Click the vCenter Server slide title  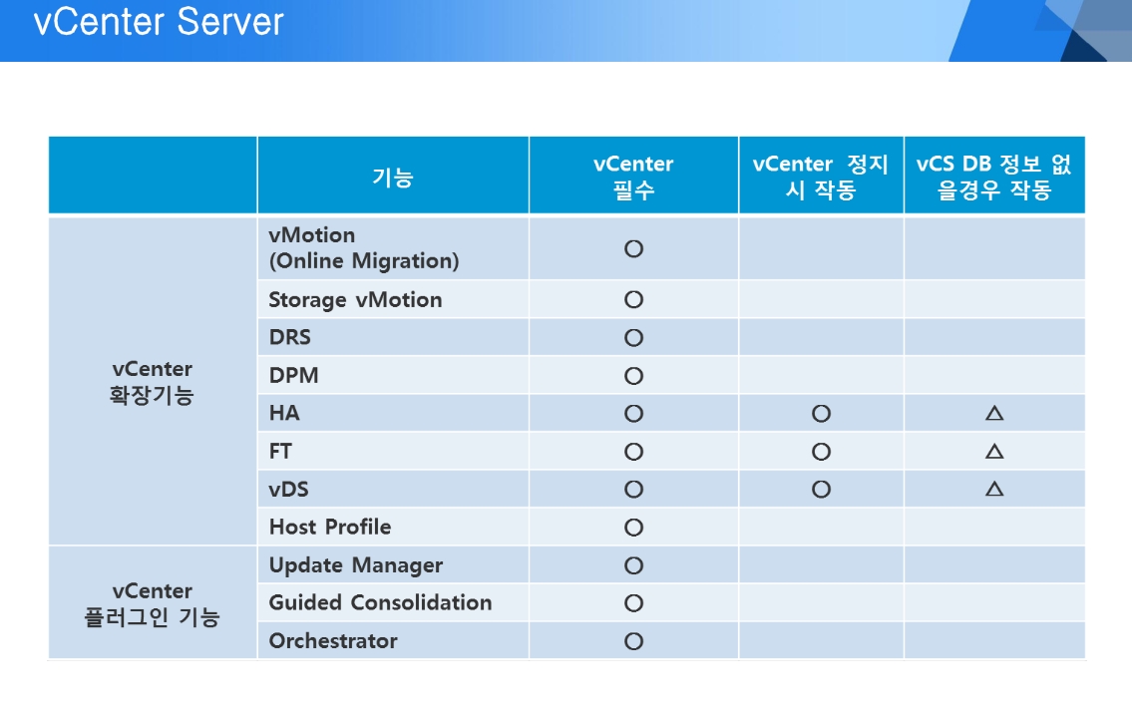(x=159, y=21)
